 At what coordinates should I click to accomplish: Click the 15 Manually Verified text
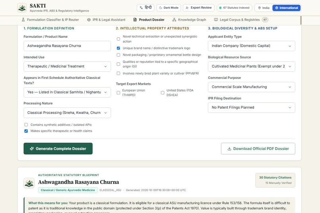pyautogui.click(x=278, y=183)
